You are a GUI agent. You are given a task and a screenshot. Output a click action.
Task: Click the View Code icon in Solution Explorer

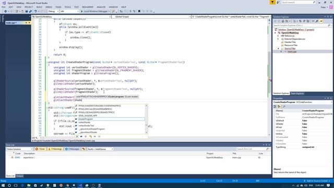(x=313, y=21)
